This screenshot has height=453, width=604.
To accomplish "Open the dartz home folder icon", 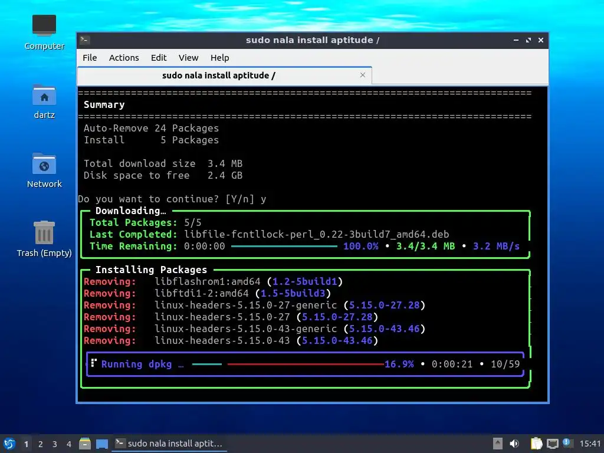I will coord(44,101).
